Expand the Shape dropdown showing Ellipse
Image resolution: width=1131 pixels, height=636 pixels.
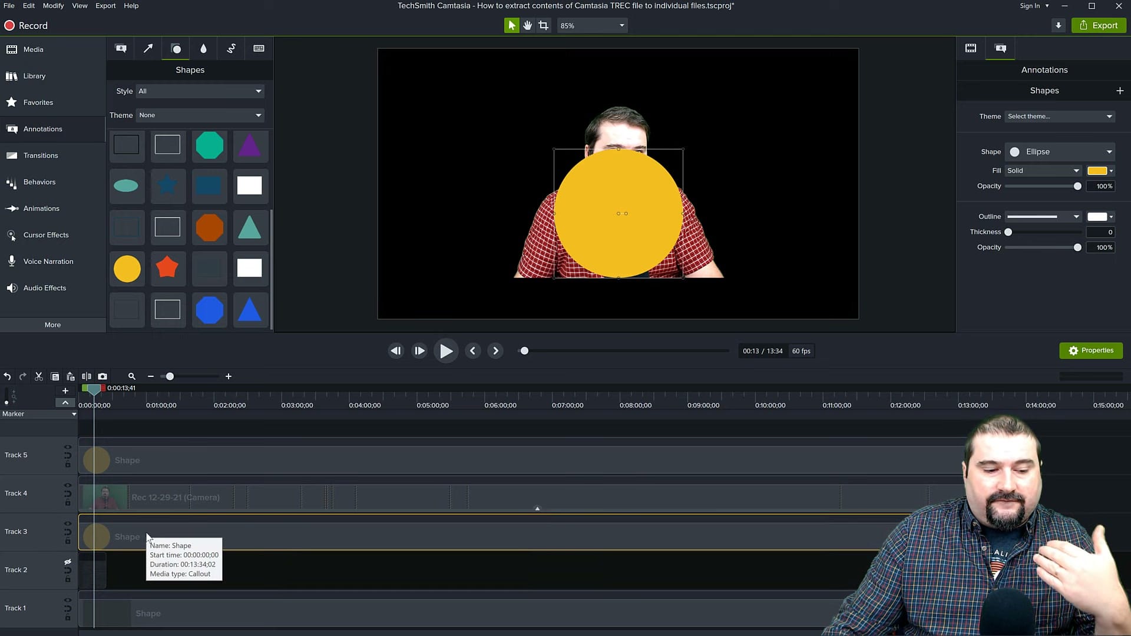tap(1059, 151)
